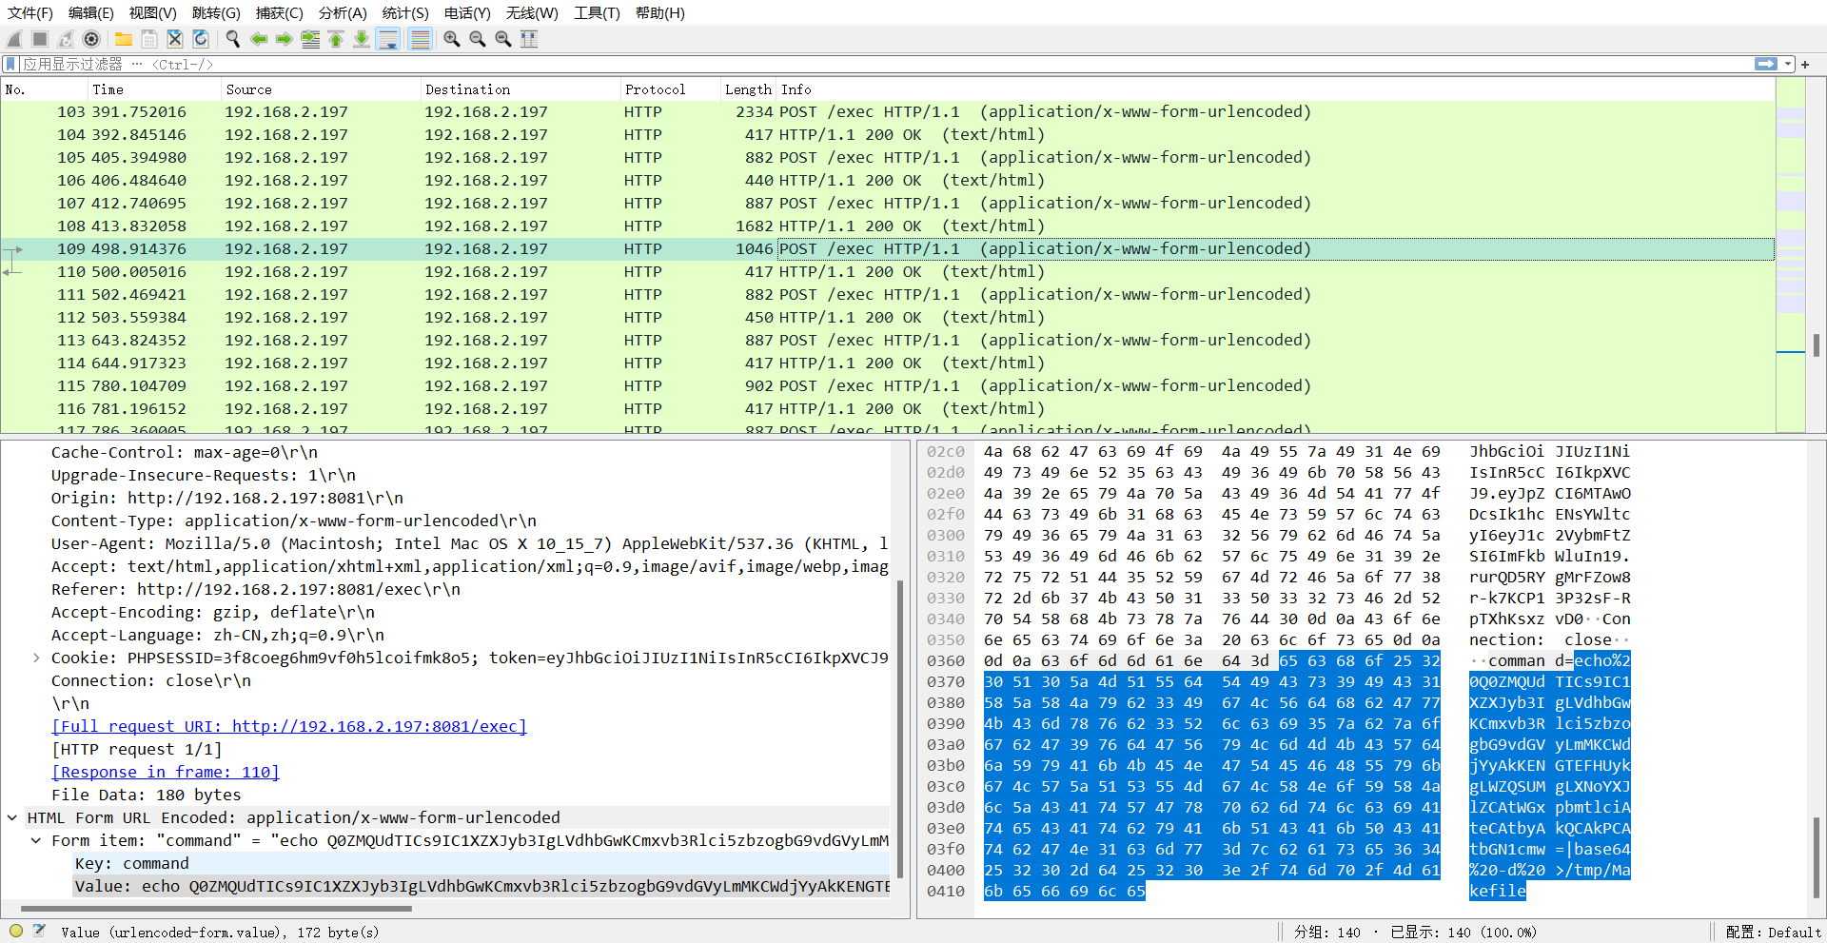Add a display filter button with plus

[1805, 64]
